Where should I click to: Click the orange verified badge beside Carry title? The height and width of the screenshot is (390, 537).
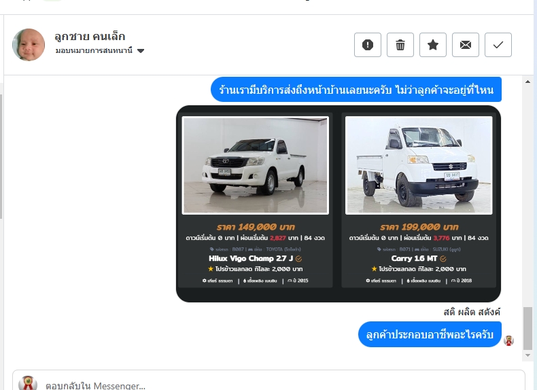[443, 259]
